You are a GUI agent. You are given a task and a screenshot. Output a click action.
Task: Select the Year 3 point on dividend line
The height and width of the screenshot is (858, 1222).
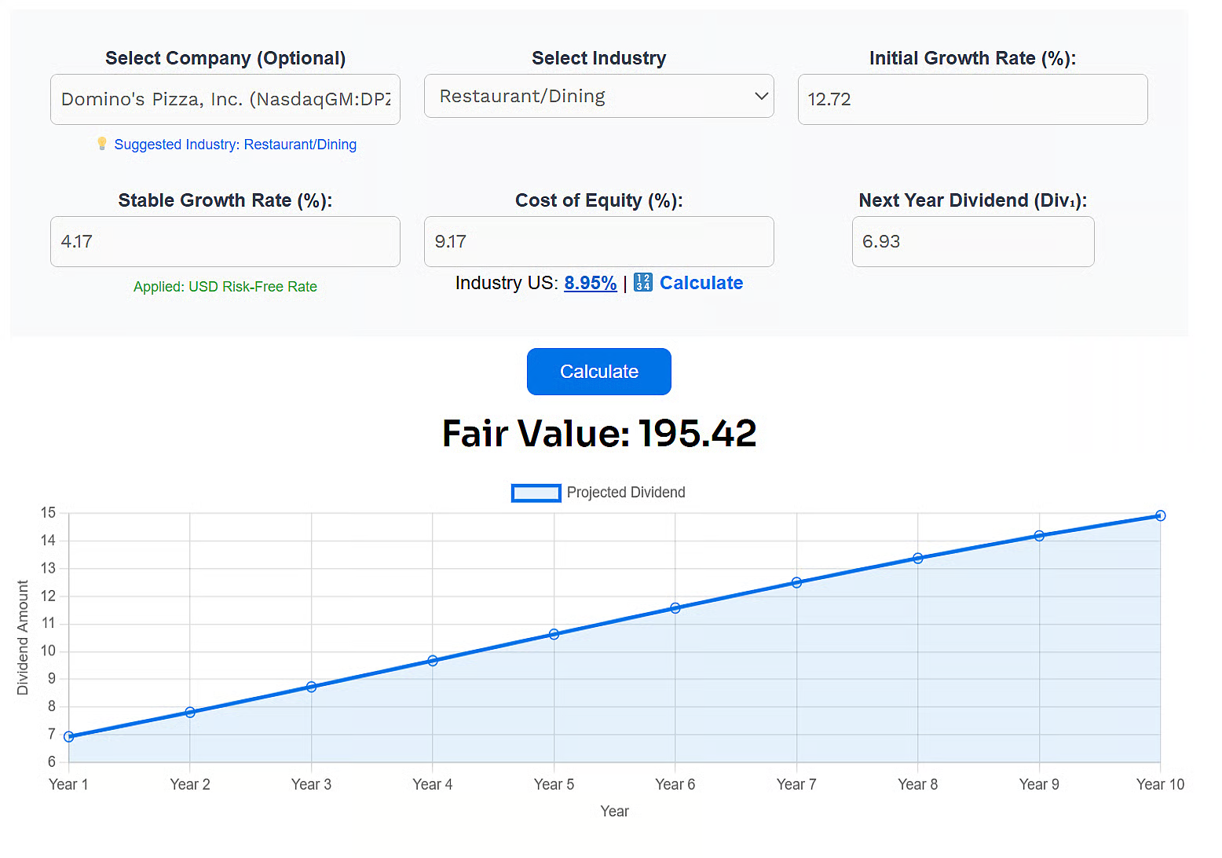tap(311, 687)
